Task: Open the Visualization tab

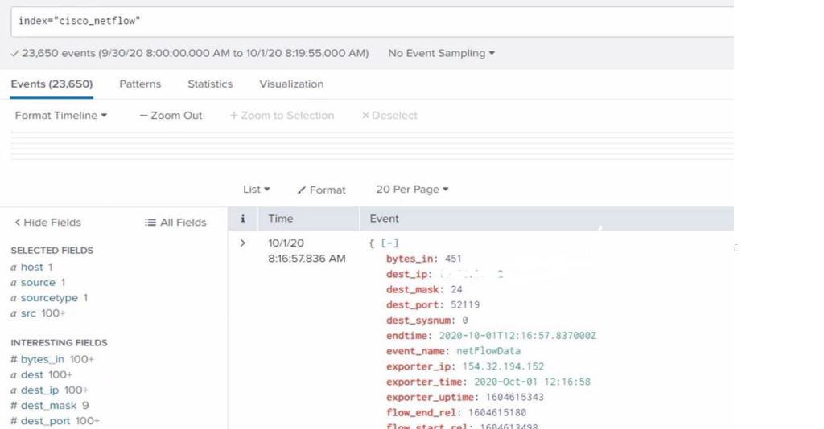Action: [x=291, y=84]
